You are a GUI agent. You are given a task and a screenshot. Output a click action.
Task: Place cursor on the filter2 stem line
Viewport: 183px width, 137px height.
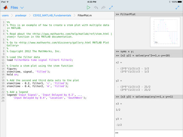coord(37,86)
